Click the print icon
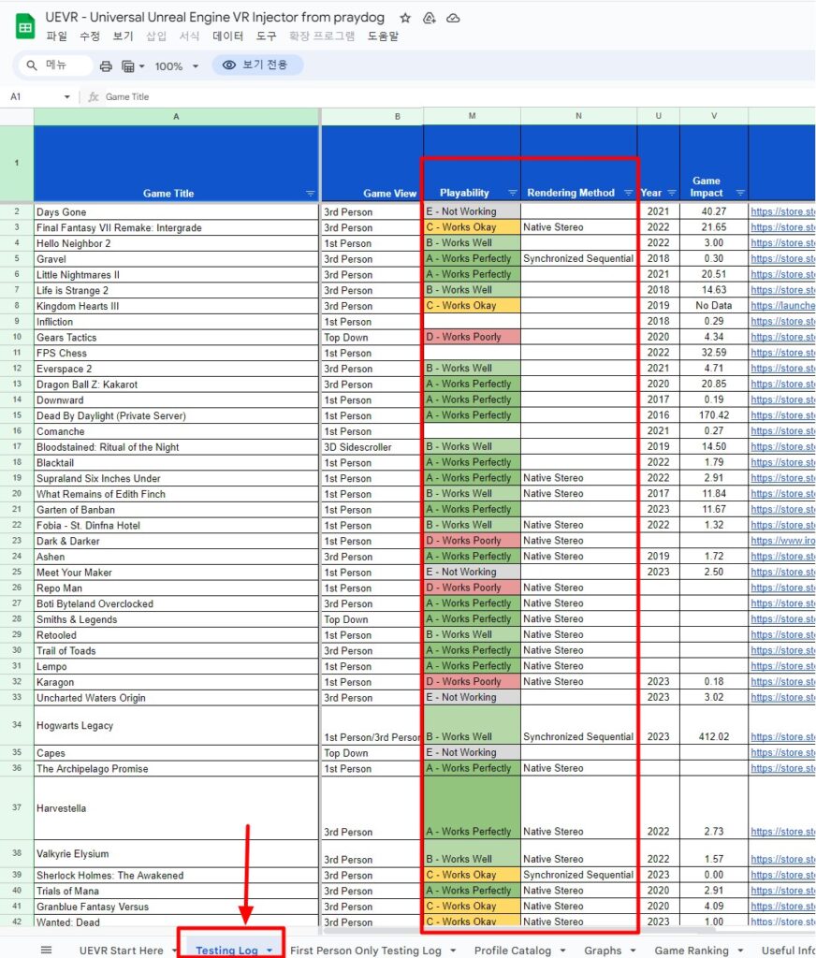Image resolution: width=816 pixels, height=958 pixels. click(106, 66)
